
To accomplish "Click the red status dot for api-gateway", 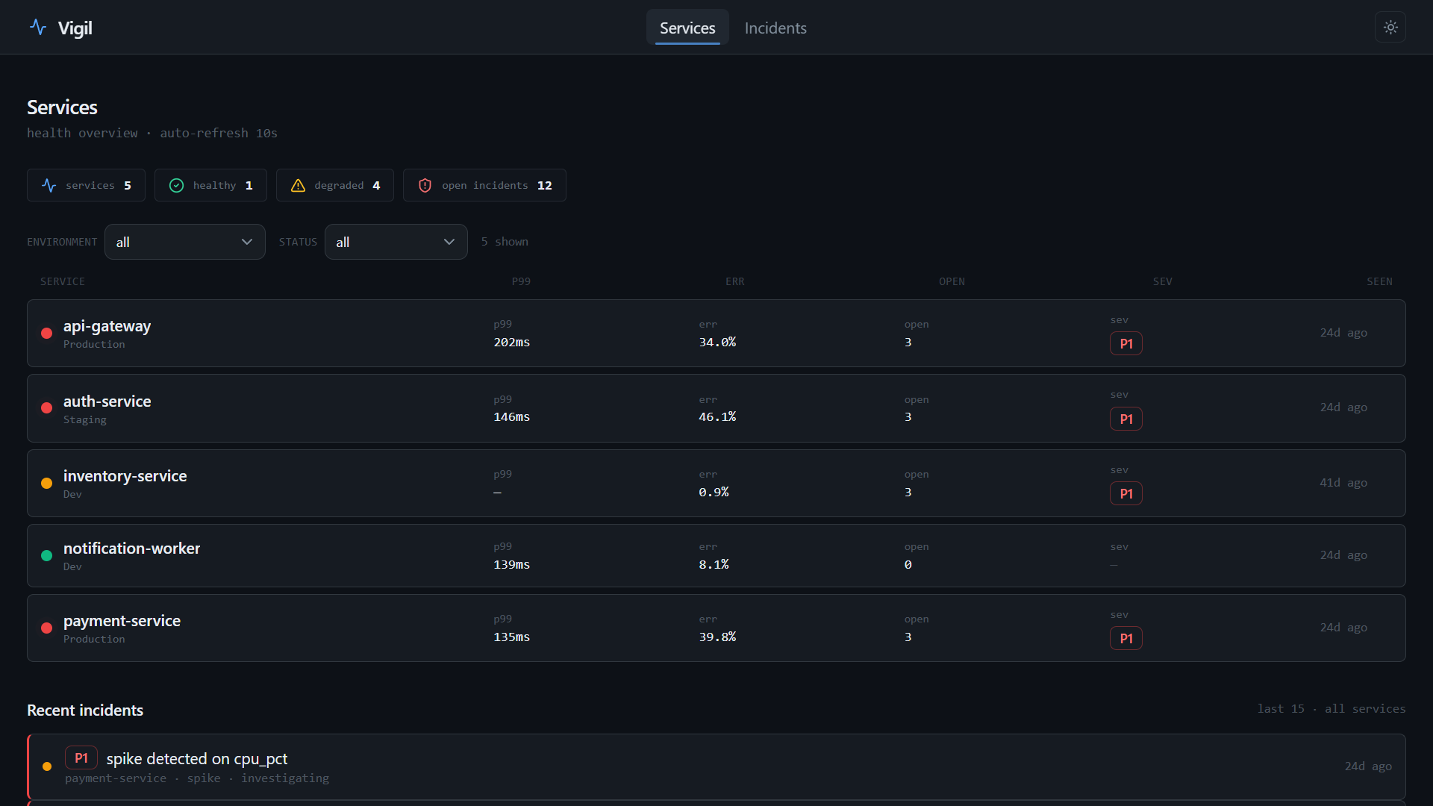I will [x=46, y=334].
